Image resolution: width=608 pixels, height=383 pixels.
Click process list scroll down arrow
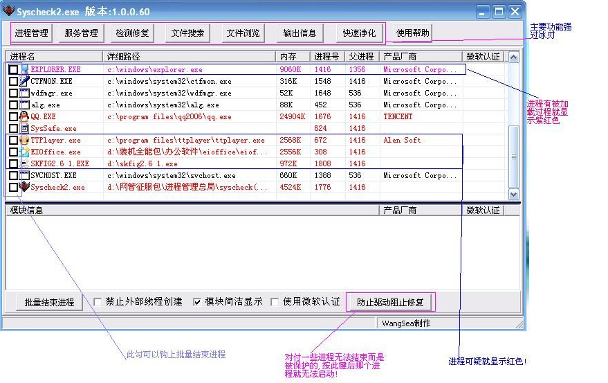point(514,194)
